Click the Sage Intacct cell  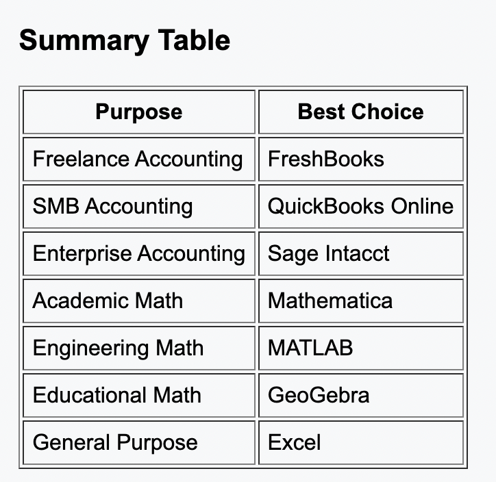pyautogui.click(x=361, y=253)
